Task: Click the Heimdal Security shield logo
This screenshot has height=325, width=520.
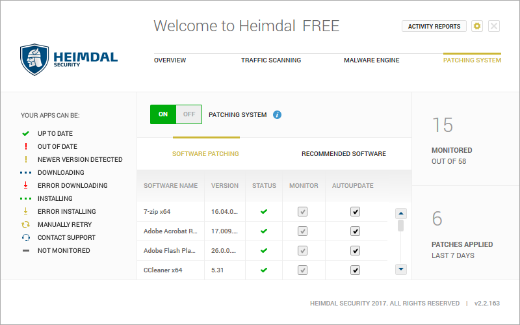Action: 34,60
